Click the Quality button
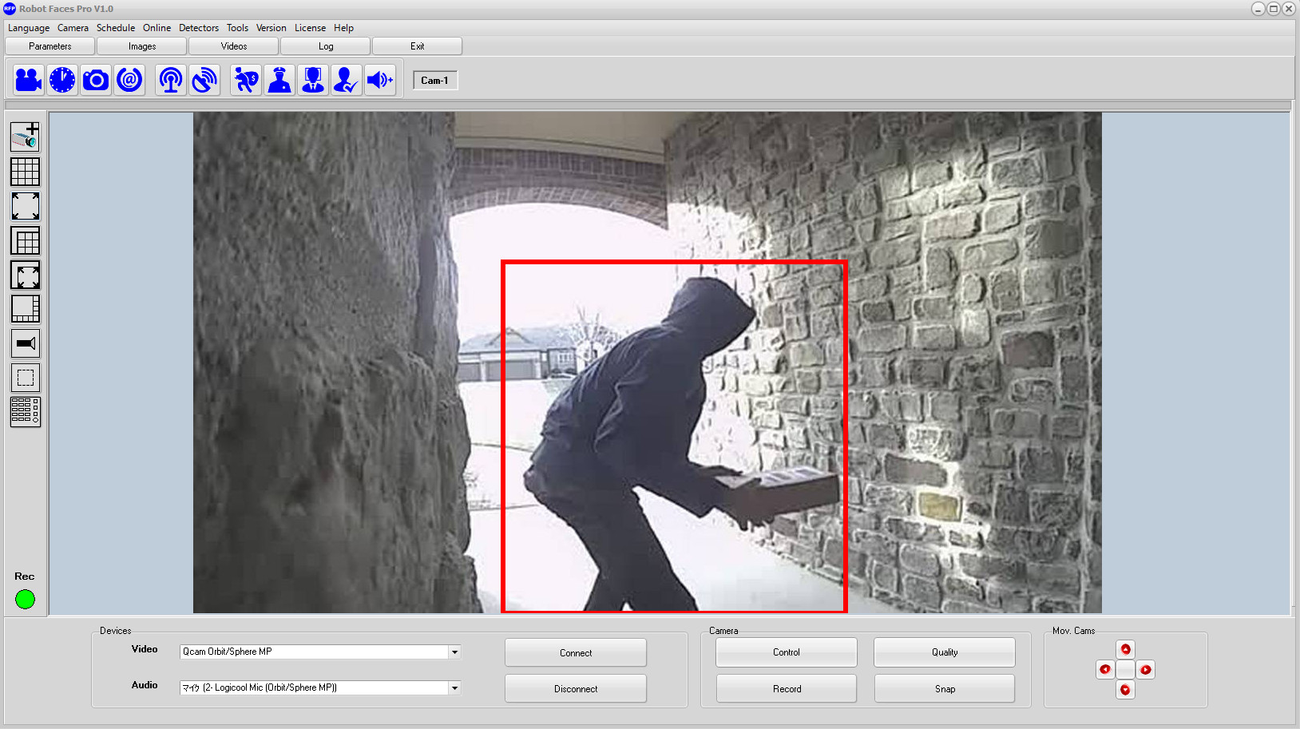This screenshot has width=1300, height=729. coord(945,652)
